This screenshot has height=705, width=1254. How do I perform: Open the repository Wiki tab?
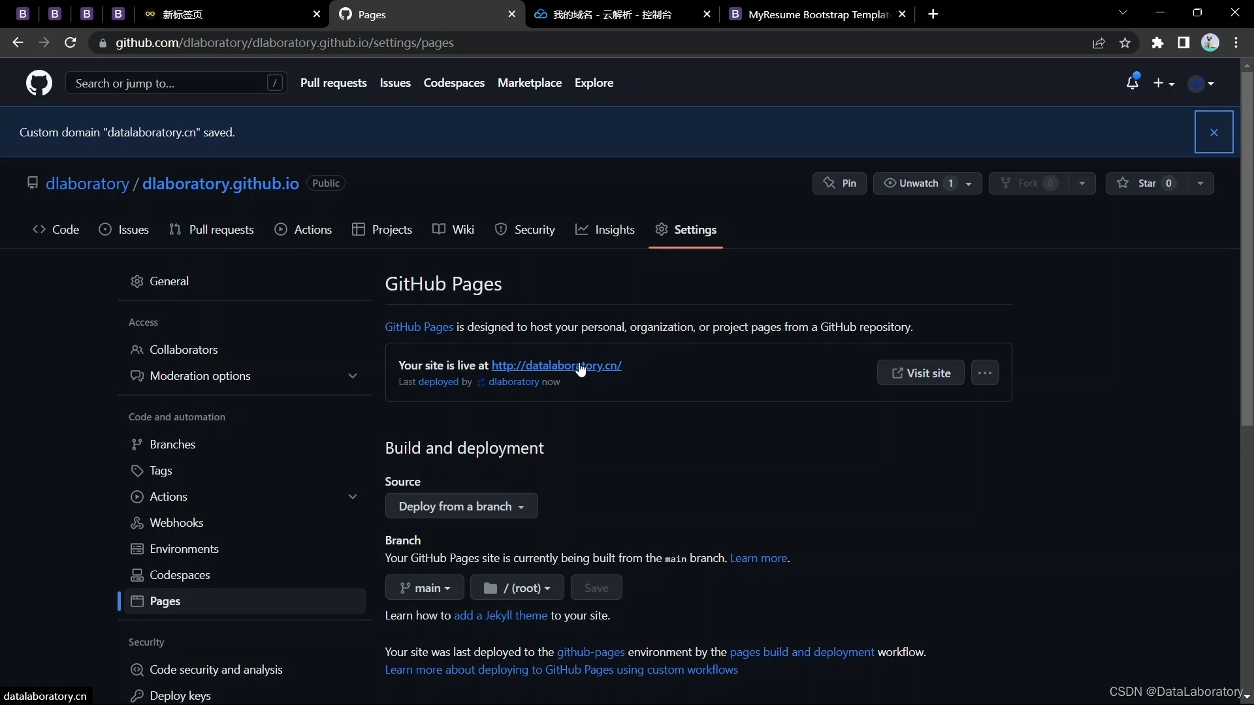click(x=453, y=230)
